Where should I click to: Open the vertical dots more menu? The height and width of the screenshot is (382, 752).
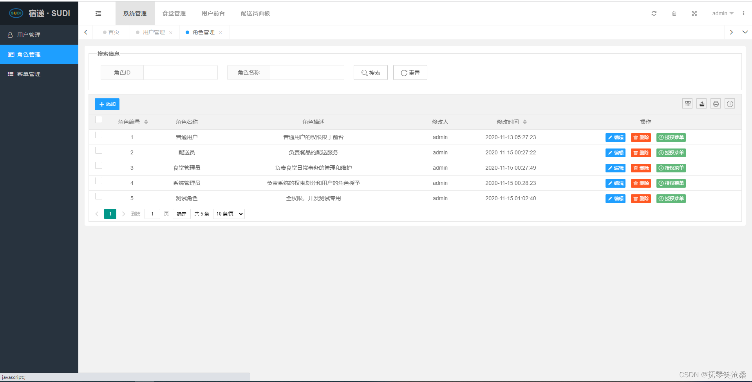click(x=743, y=13)
